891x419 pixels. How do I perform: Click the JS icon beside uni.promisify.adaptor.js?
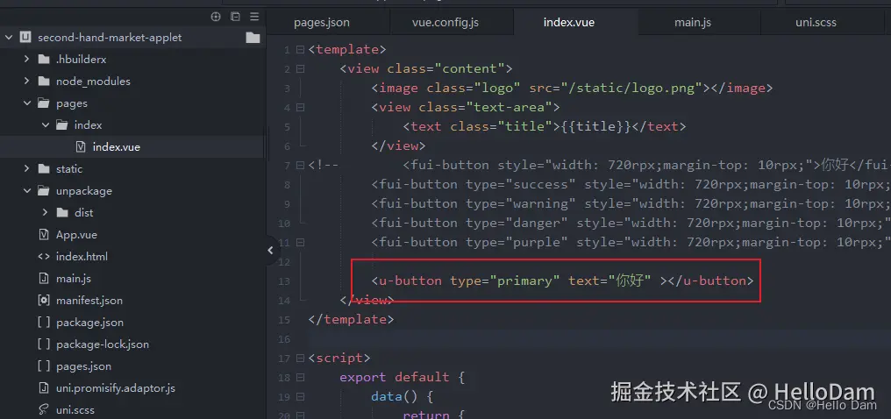click(x=44, y=387)
